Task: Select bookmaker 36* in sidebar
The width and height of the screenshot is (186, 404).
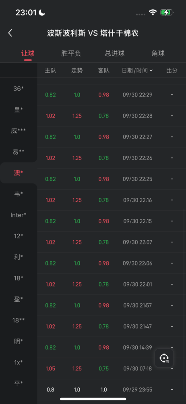Action: click(19, 88)
